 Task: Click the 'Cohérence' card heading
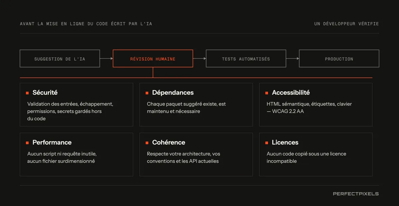[x=169, y=143]
